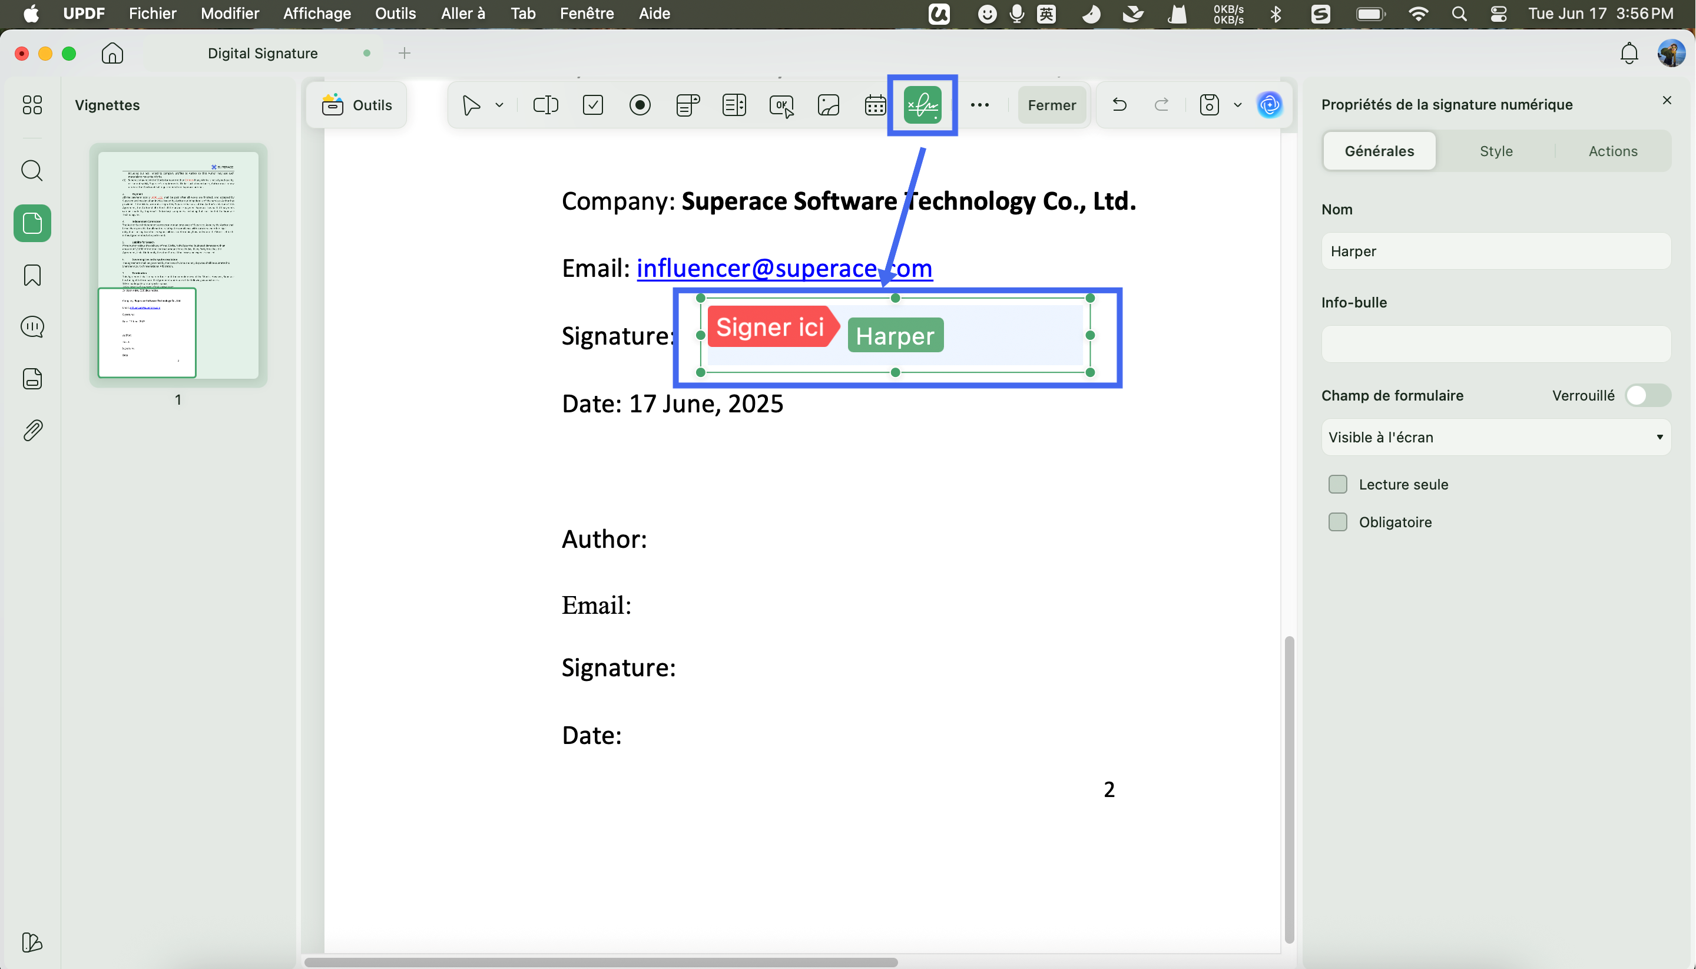Click the Signer ici tag
The width and height of the screenshot is (1696, 969).
pyautogui.click(x=772, y=327)
